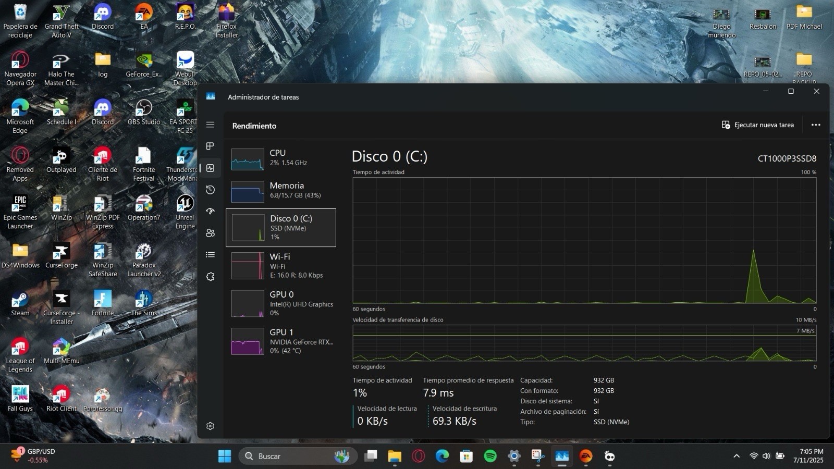834x469 pixels.
Task: Click the Buscar taskbar search box
Action: (298, 456)
